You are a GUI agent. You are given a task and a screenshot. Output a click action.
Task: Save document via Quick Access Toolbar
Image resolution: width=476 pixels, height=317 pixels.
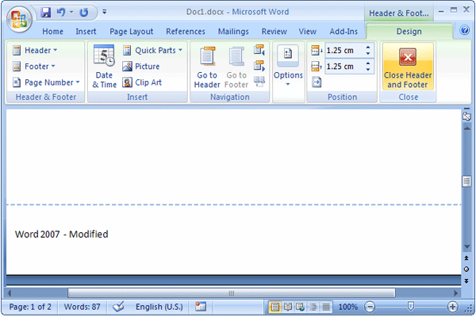[46, 13]
